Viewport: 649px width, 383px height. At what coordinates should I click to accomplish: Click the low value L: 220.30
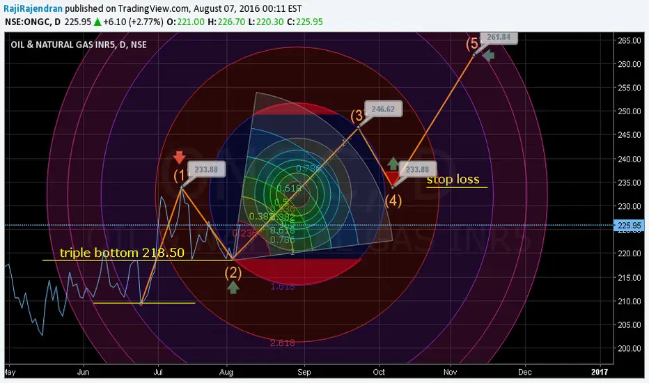point(266,22)
